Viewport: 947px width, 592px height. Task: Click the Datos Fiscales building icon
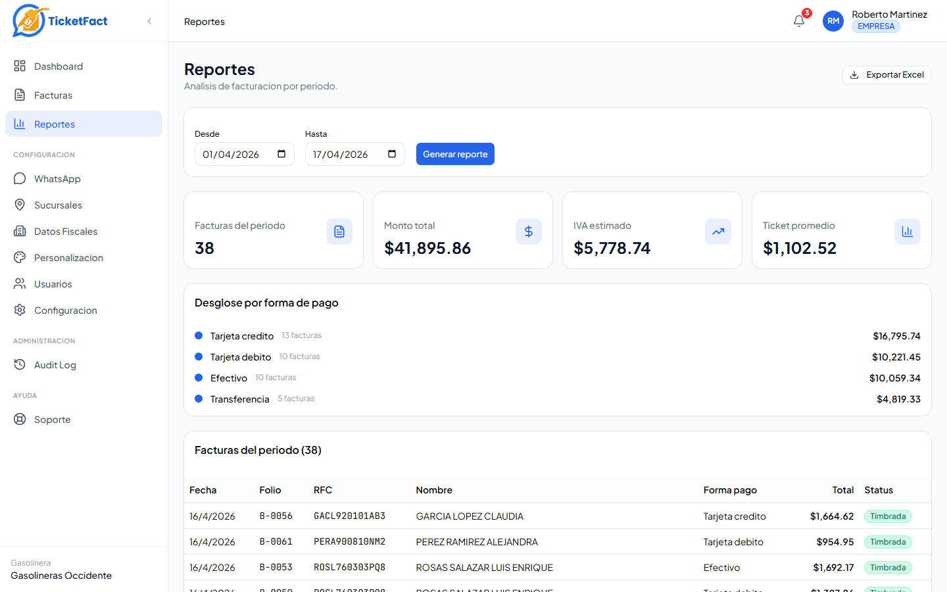20,231
